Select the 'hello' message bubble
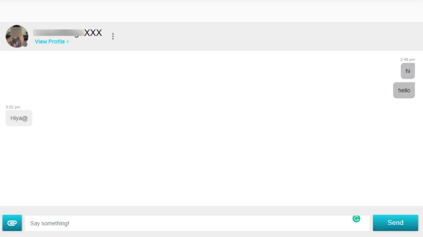The width and height of the screenshot is (423, 237). coord(404,90)
